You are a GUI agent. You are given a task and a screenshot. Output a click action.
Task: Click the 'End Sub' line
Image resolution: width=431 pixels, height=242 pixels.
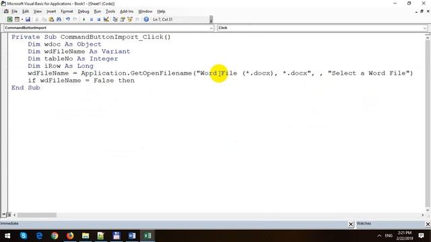(x=26, y=87)
